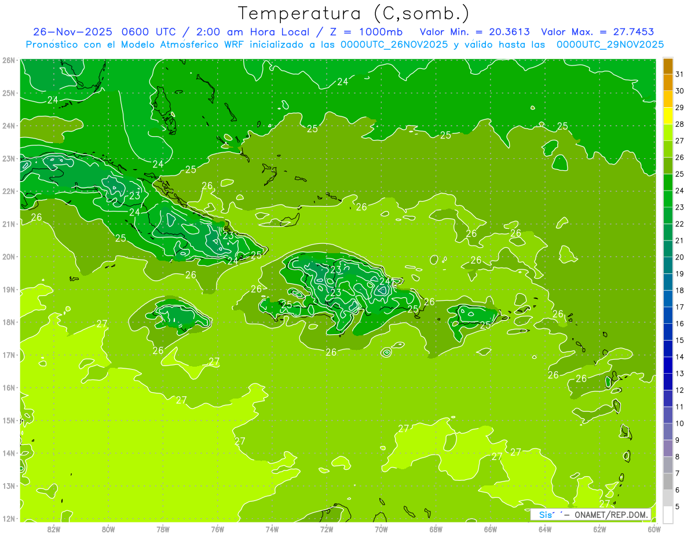Screen dimensions: 695x537
Task: Click the "60W" longitude axis label
Action: 654,529
